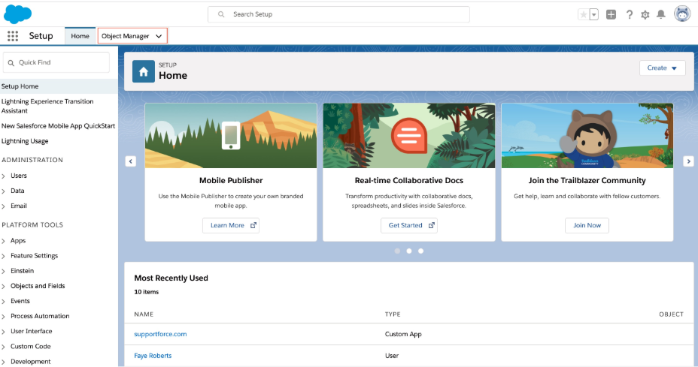The height and width of the screenshot is (367, 698).
Task: Open the Setup gear icon
Action: pyautogui.click(x=645, y=14)
